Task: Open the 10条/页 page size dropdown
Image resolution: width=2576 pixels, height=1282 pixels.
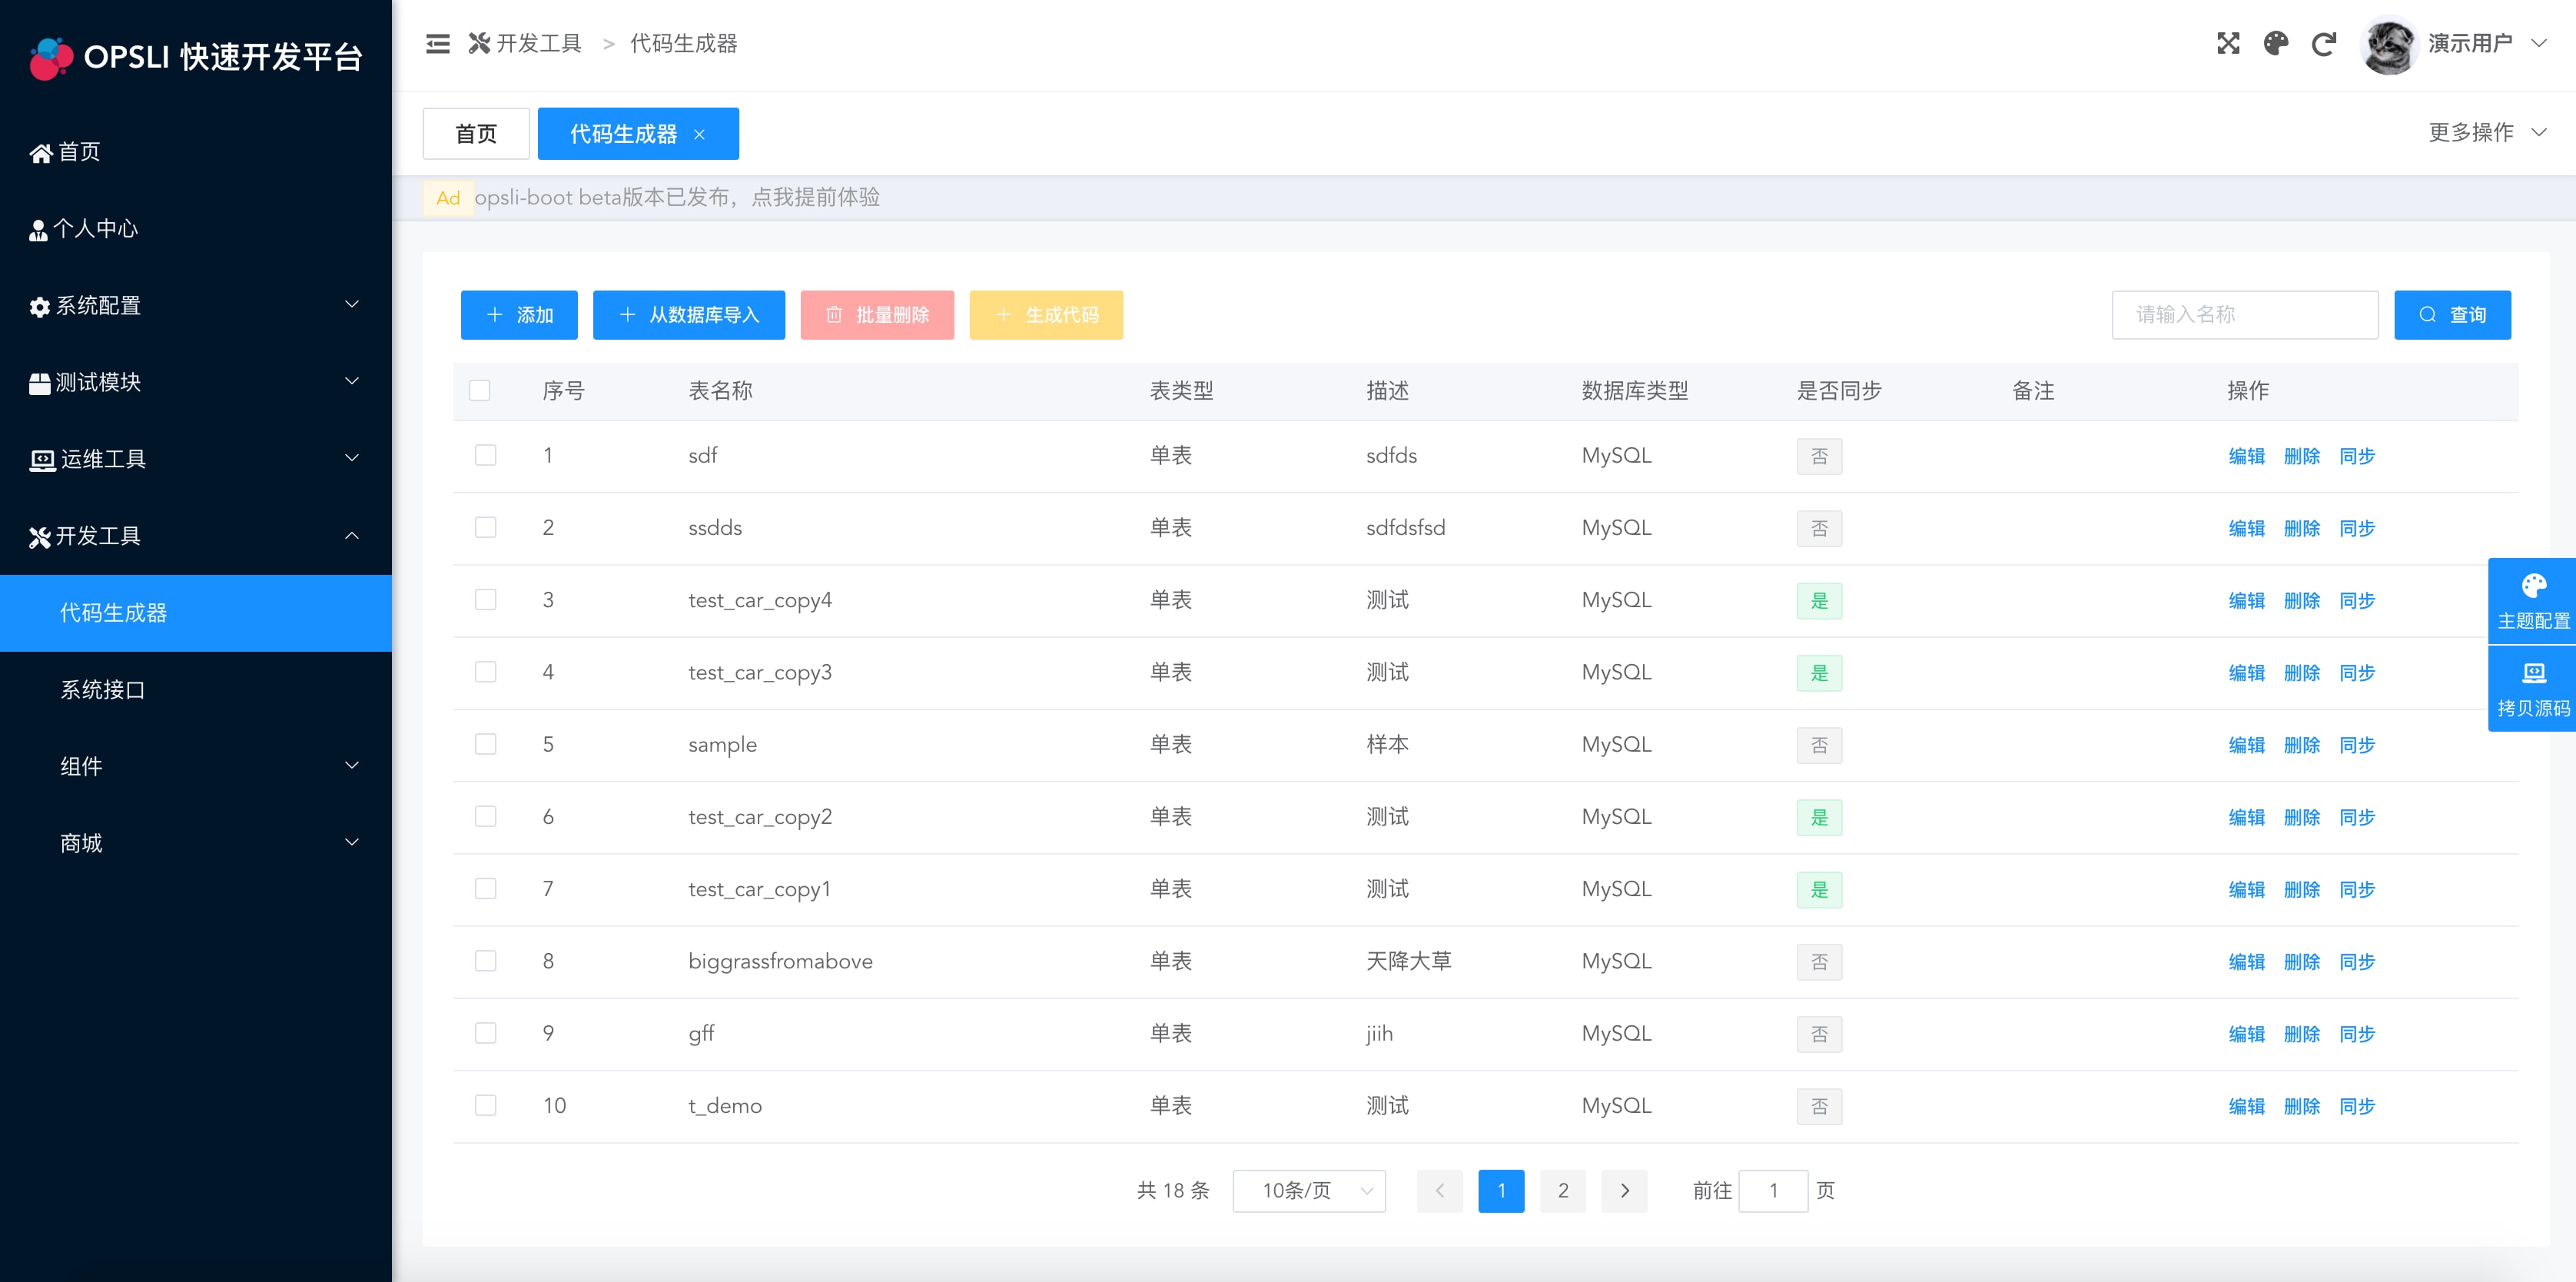Action: tap(1308, 1190)
